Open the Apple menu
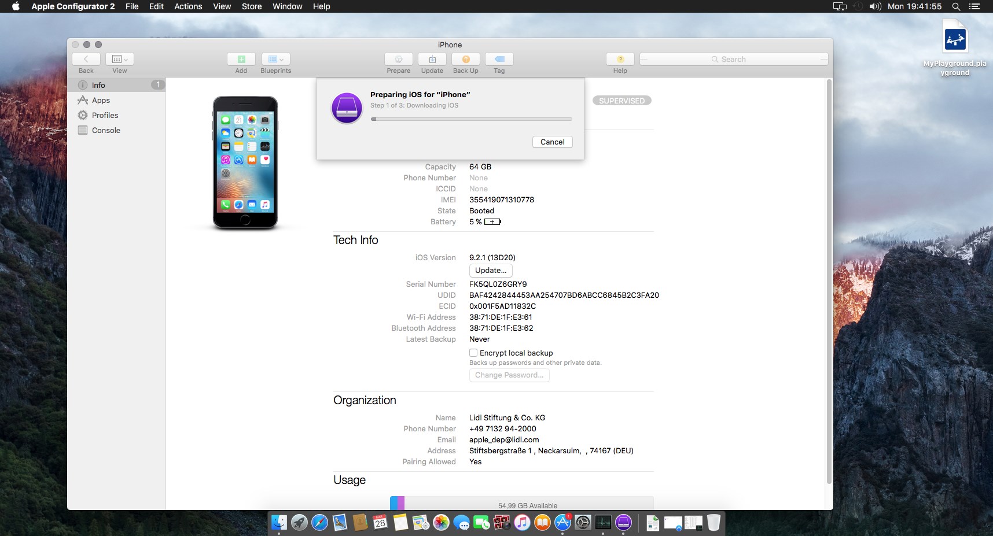 (x=16, y=6)
